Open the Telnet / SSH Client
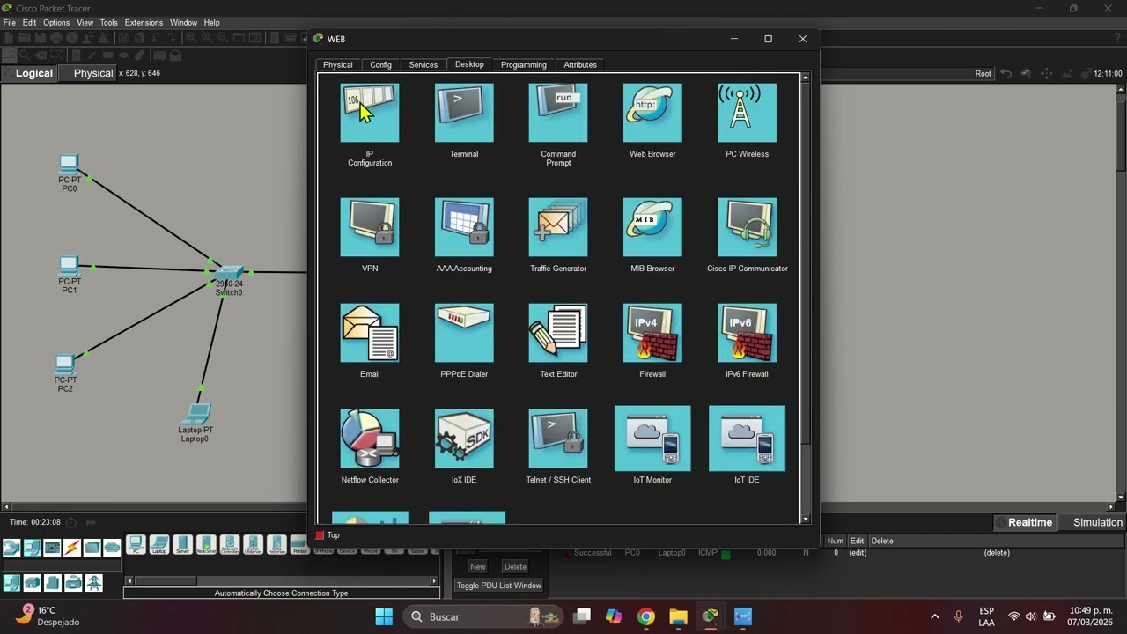This screenshot has height=634, width=1127. point(558,439)
